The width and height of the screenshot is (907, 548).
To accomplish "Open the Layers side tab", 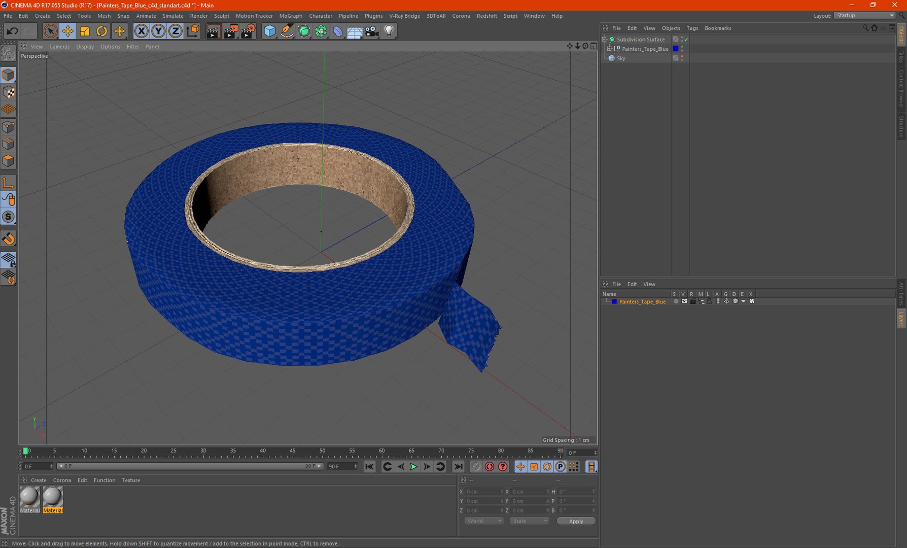I will click(901, 319).
